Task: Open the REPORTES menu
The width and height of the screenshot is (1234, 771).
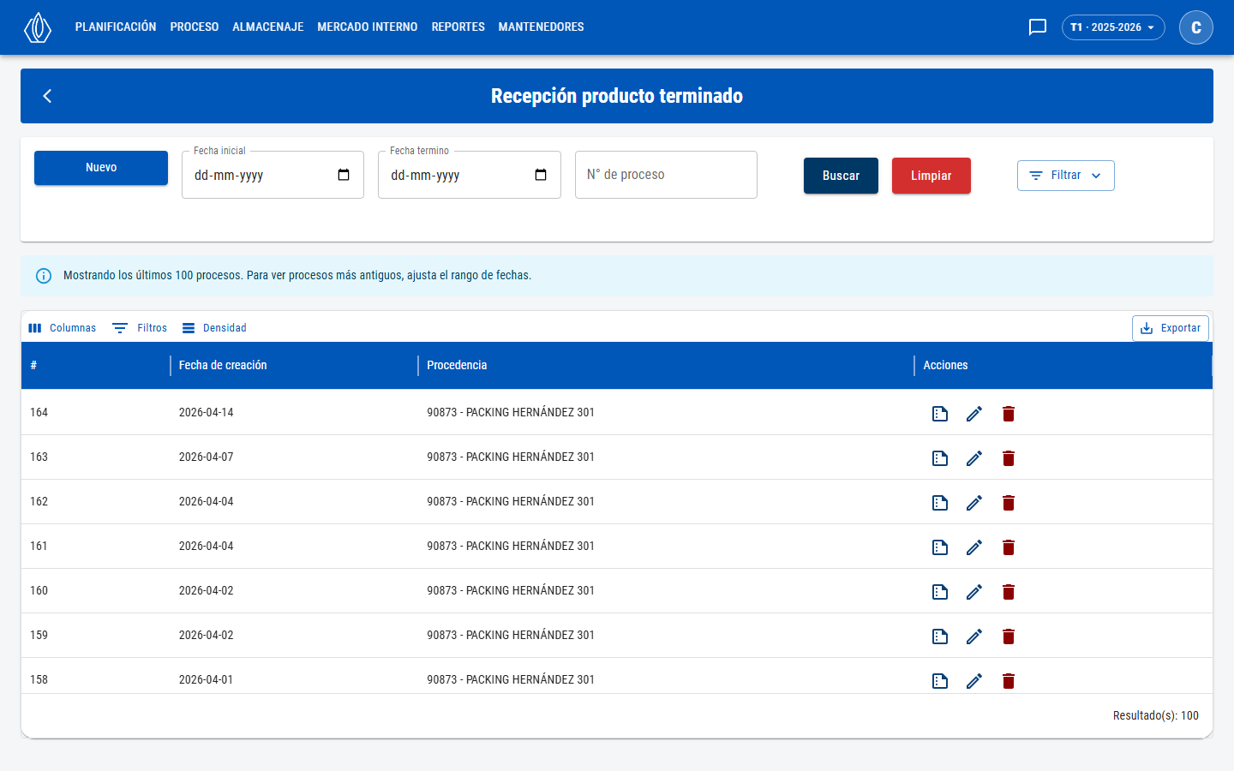Action: coord(458,27)
